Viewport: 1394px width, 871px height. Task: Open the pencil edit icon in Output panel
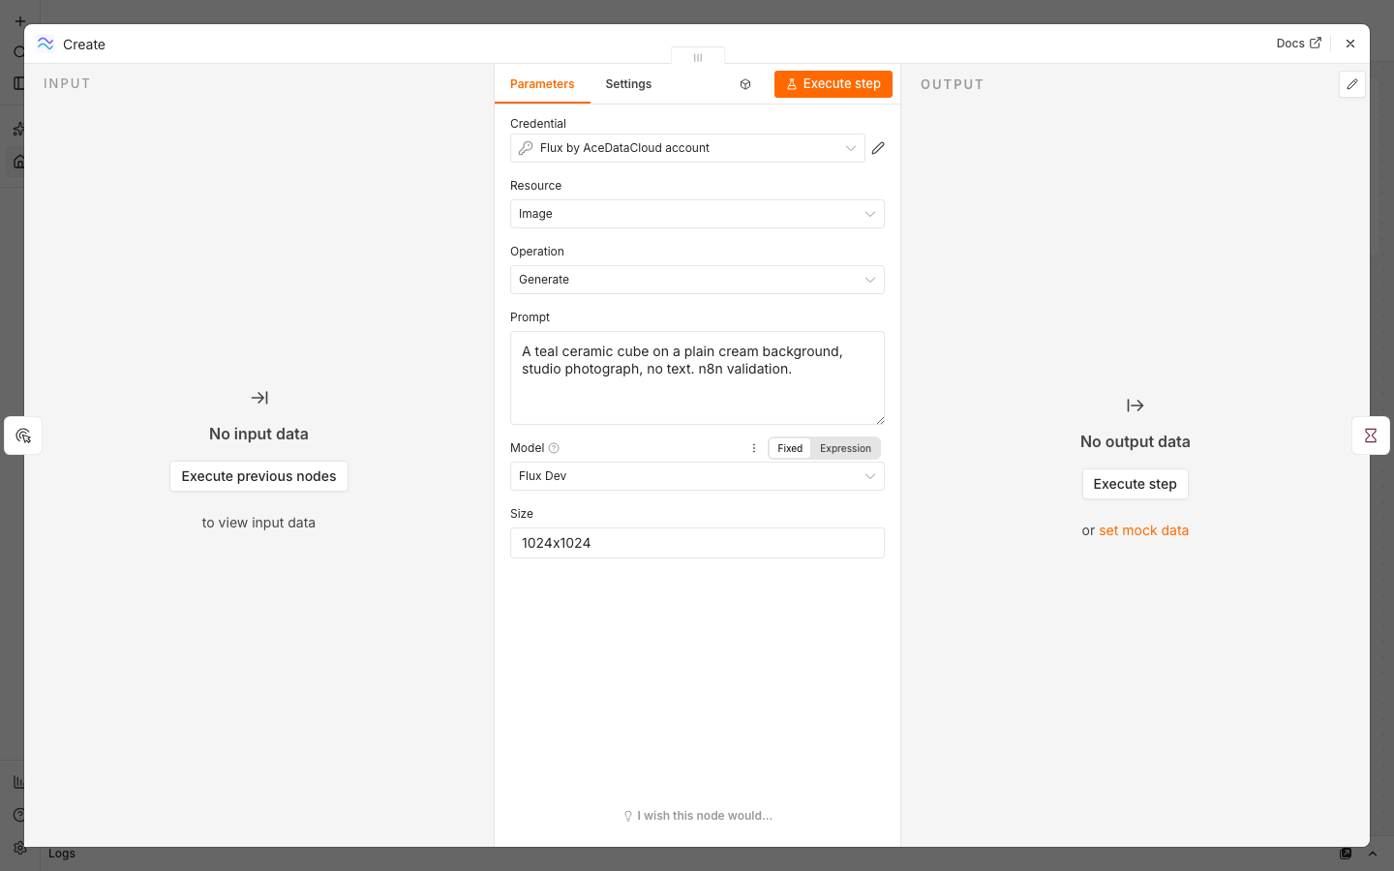1352,84
